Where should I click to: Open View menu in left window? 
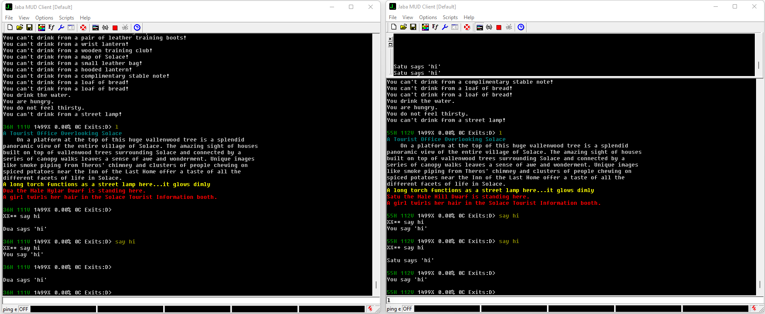click(x=24, y=18)
